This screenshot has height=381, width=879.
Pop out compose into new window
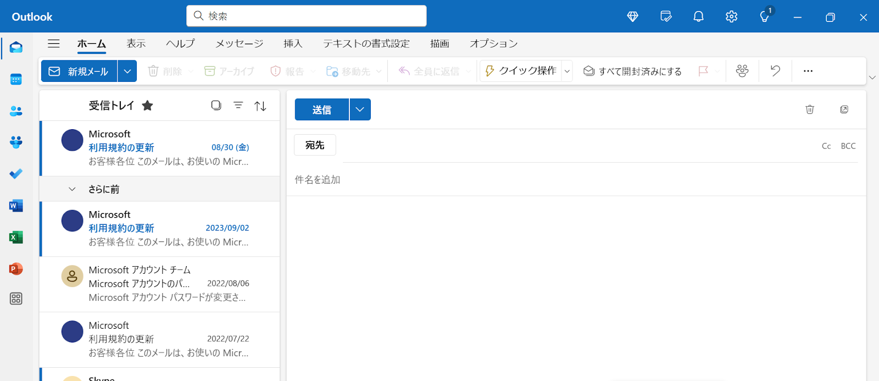pyautogui.click(x=844, y=109)
